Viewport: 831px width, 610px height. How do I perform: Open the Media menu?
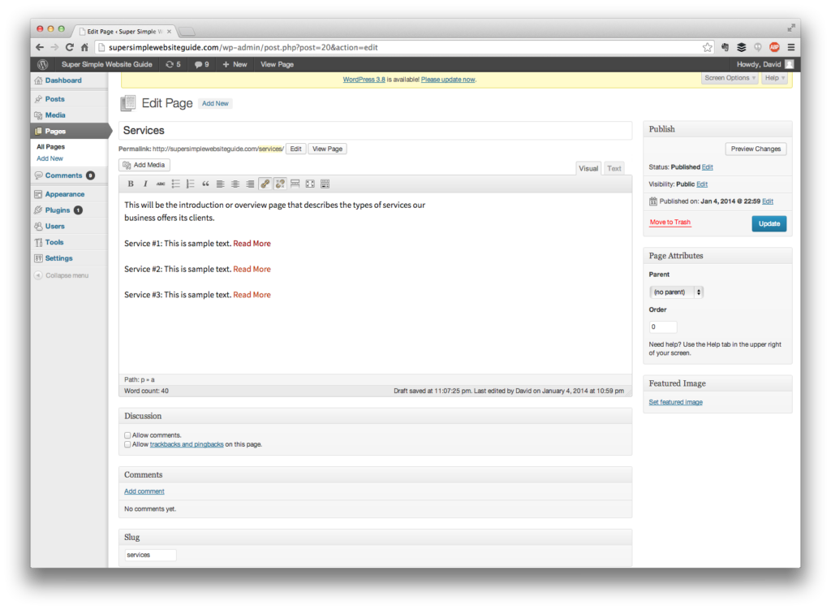55,115
